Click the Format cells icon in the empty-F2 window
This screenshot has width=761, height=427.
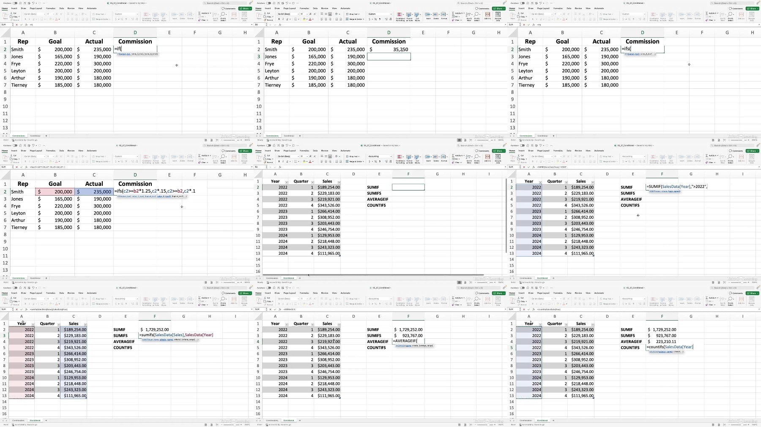[x=444, y=158]
